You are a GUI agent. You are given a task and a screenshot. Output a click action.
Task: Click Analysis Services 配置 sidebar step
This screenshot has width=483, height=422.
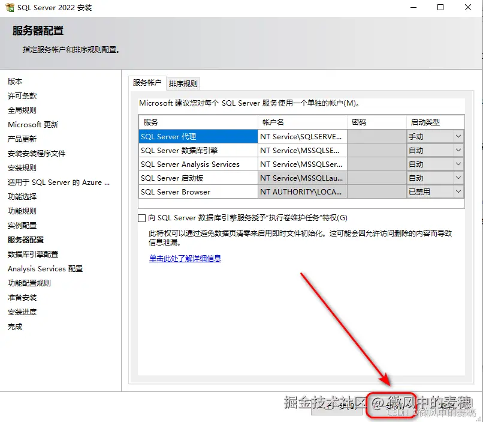46,269
